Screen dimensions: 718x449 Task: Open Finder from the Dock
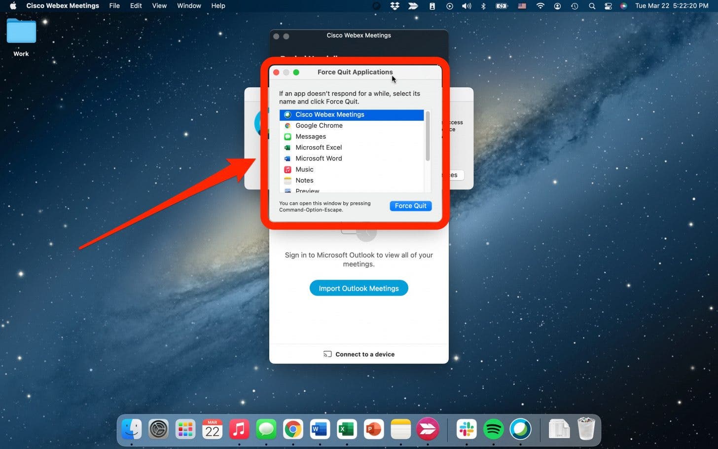point(132,429)
